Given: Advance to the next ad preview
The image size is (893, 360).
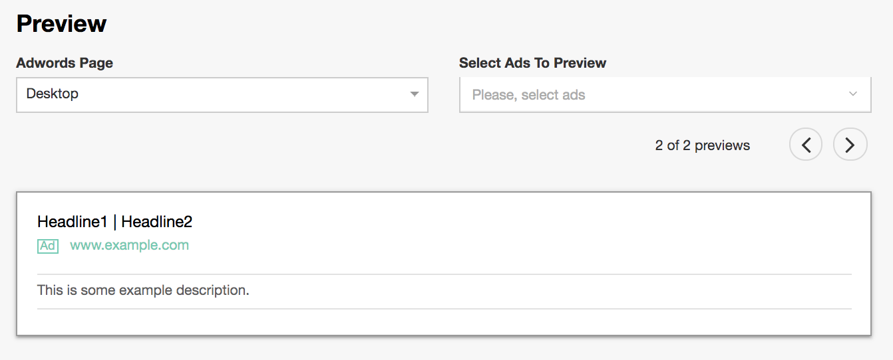Looking at the screenshot, I should [x=850, y=145].
